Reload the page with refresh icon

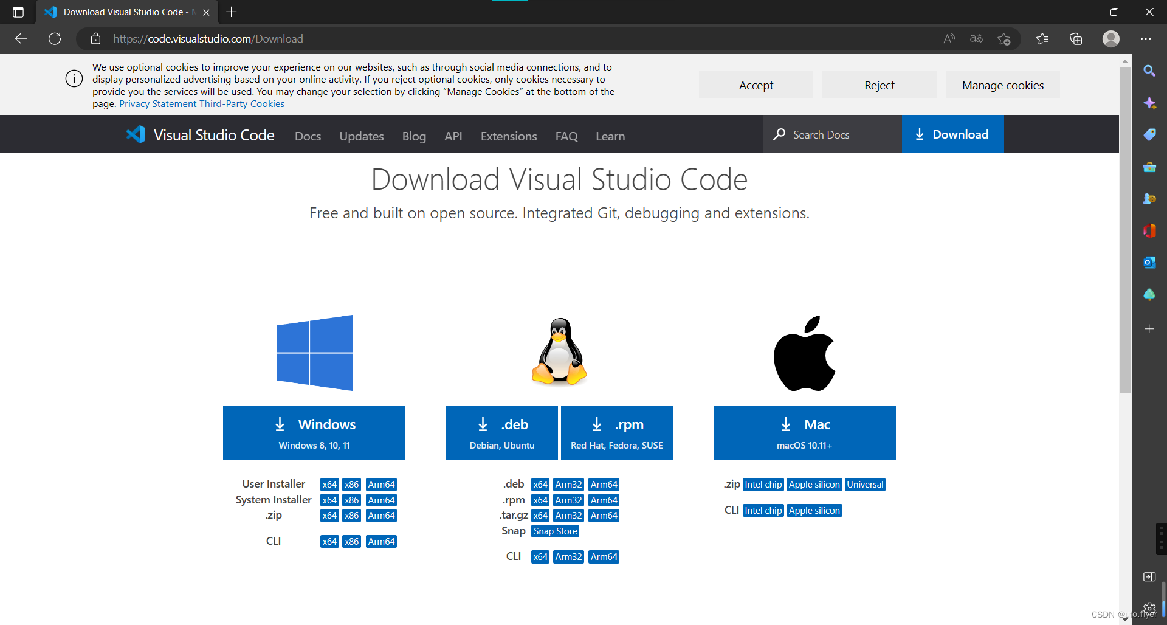(55, 39)
